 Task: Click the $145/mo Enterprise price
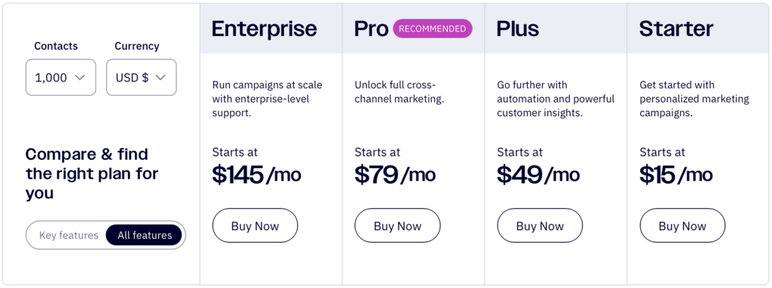256,174
